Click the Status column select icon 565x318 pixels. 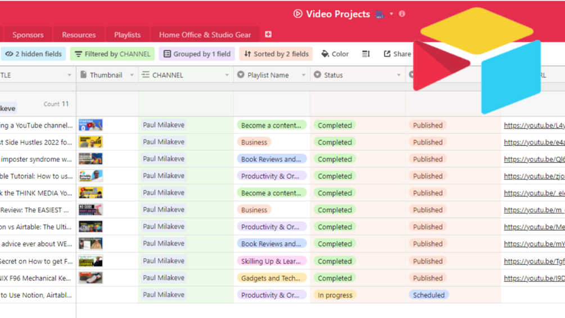pos(317,75)
